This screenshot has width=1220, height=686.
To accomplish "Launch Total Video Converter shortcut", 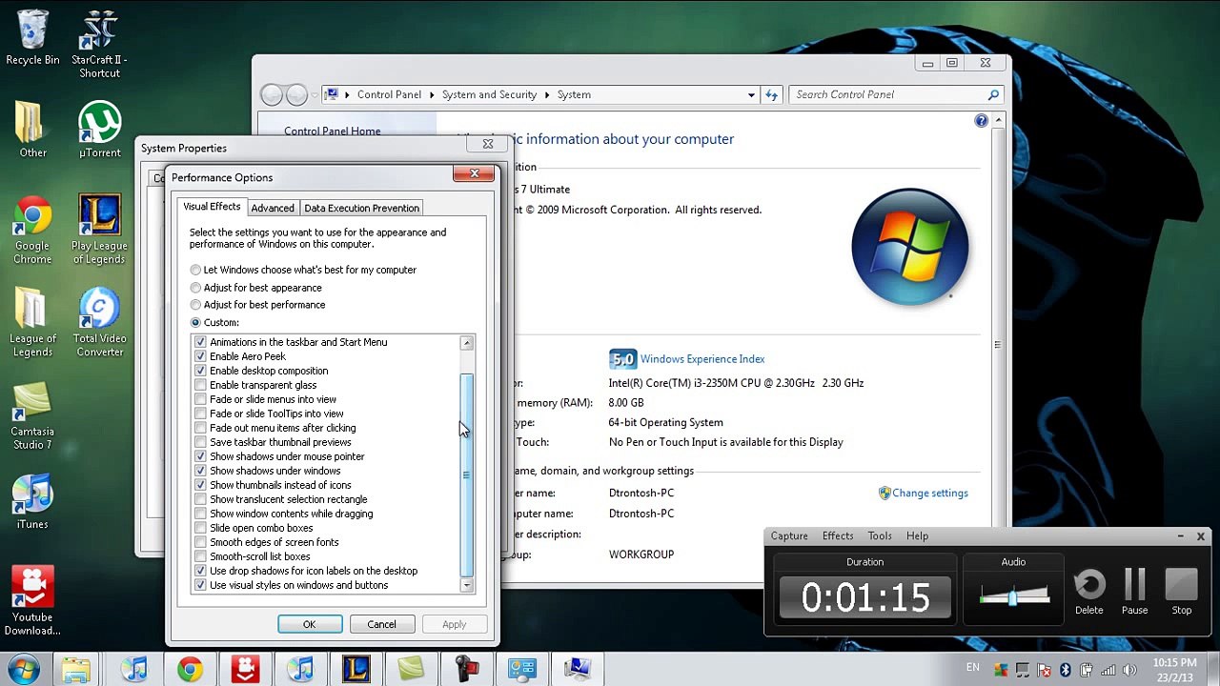I will click(x=99, y=322).
